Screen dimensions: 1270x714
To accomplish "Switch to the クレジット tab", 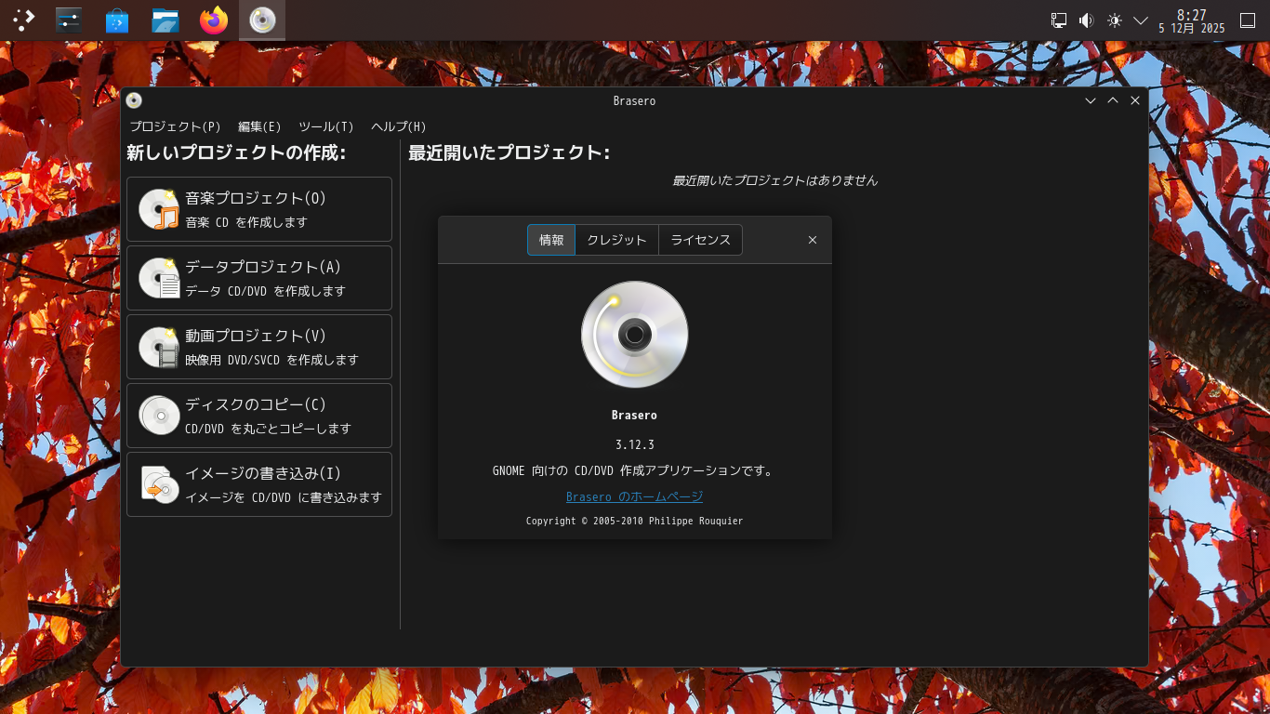I will pyautogui.click(x=616, y=240).
